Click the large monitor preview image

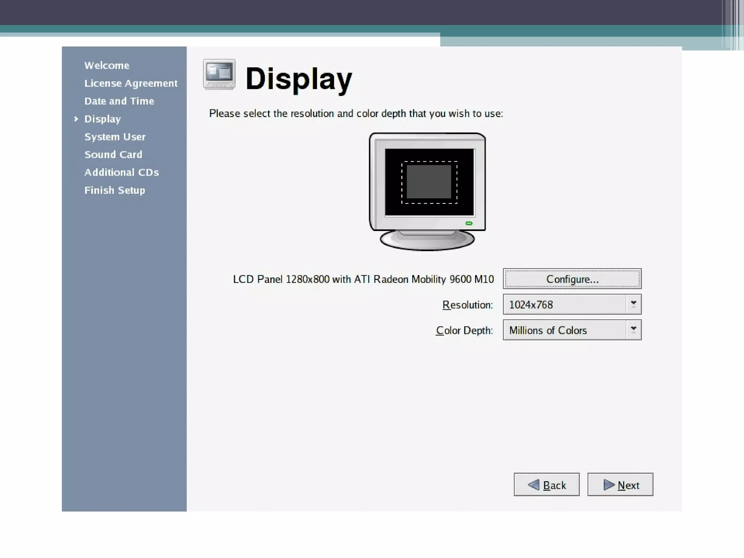click(x=427, y=191)
